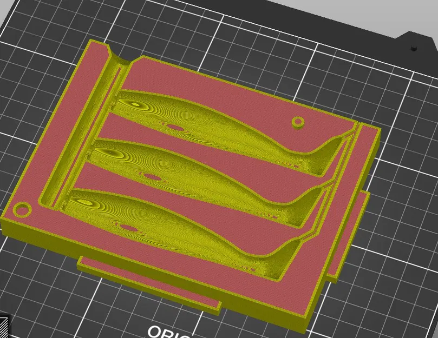Select the round alignment hole at bottom left
Viewport: 438px width, 338px height.
tap(22, 209)
